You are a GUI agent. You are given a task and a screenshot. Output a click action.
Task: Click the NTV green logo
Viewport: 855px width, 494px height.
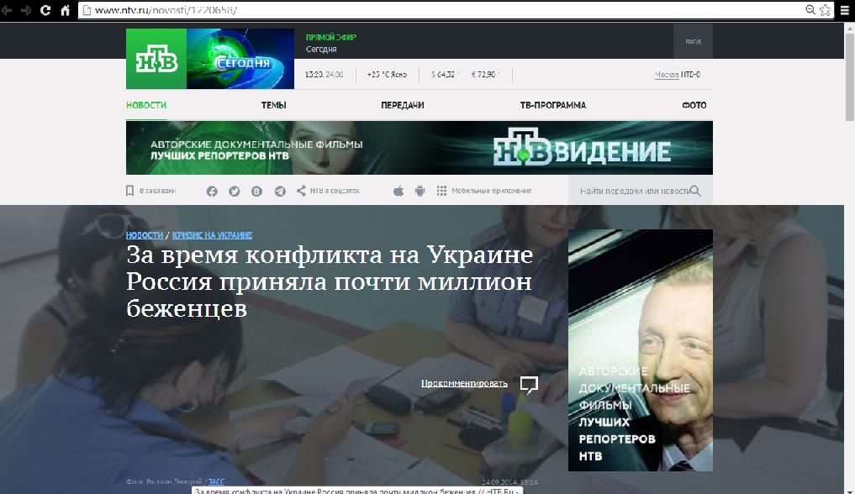(x=156, y=59)
